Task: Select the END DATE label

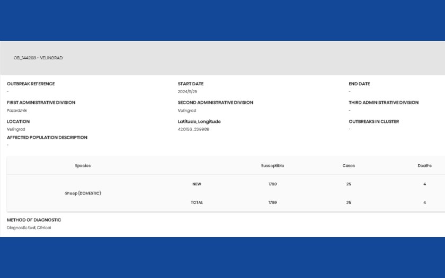Action: 359,84
